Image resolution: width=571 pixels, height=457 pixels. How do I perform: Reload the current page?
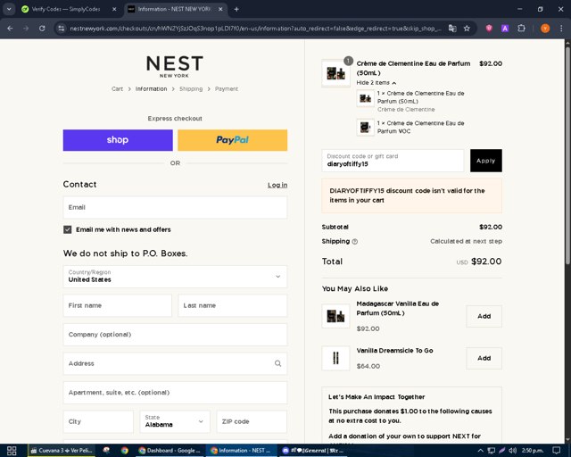pos(42,28)
